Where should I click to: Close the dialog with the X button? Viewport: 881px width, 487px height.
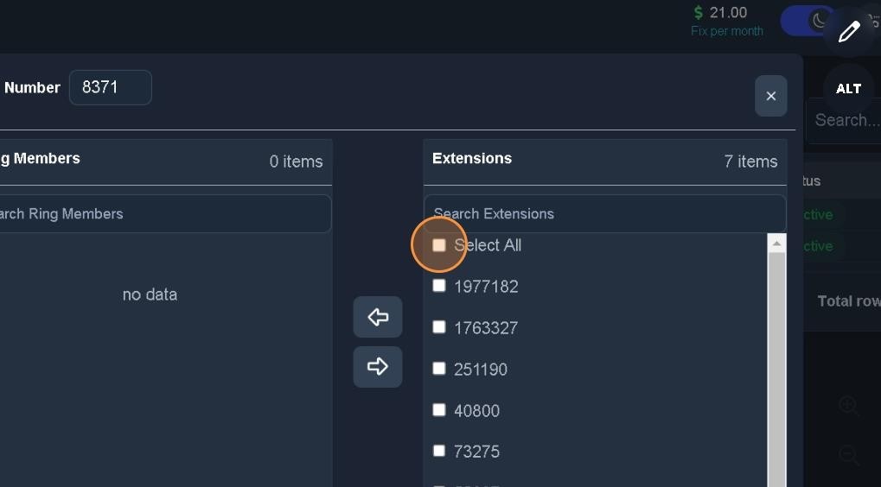(770, 96)
